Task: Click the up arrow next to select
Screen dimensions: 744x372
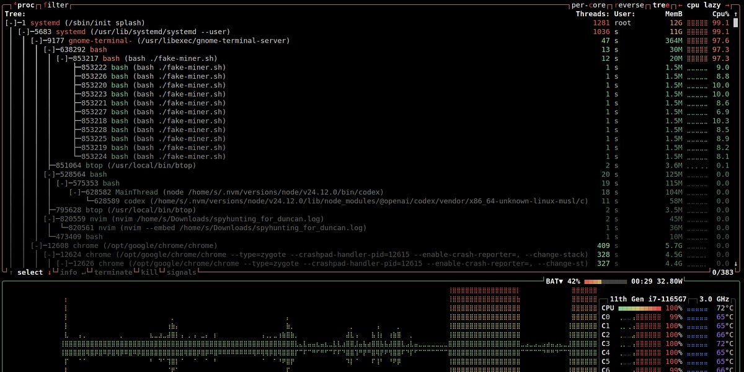Action: pyautogui.click(x=11, y=272)
